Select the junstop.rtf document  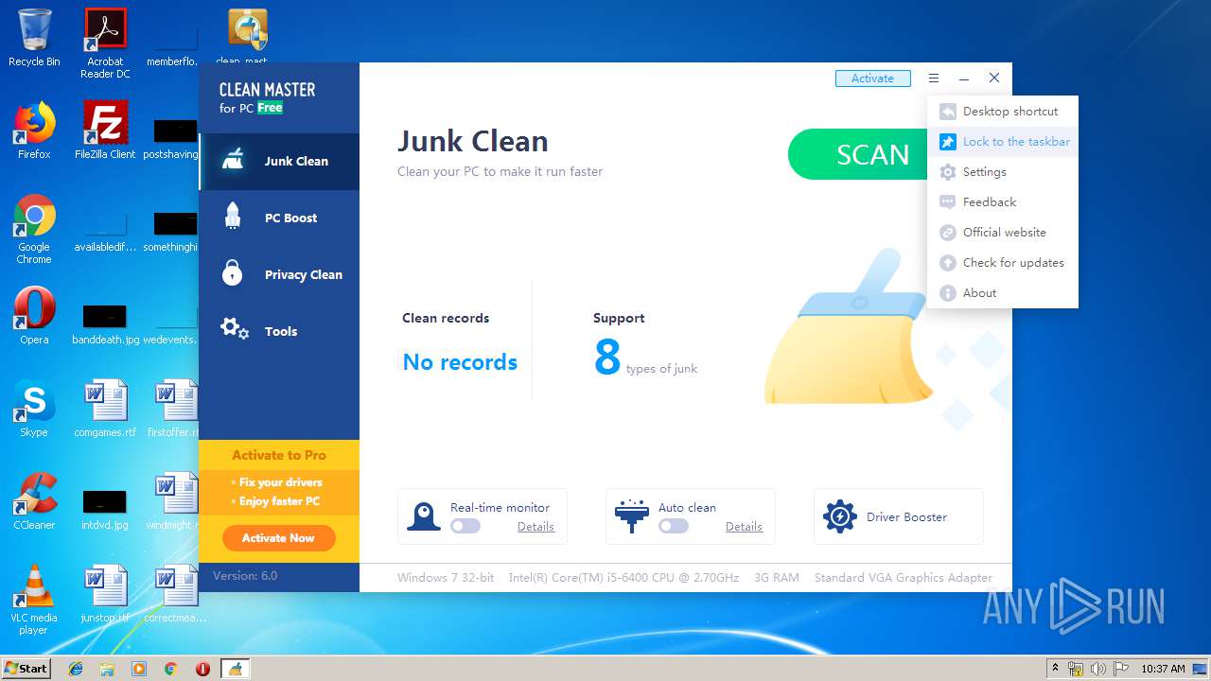105,593
